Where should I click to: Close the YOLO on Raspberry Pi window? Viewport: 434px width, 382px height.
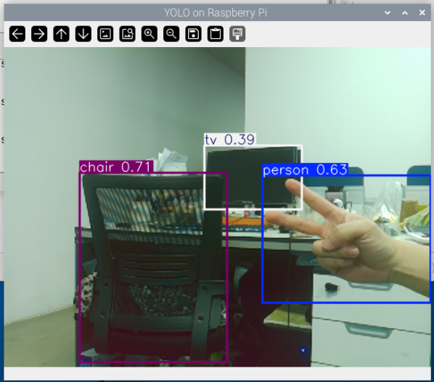(422, 13)
